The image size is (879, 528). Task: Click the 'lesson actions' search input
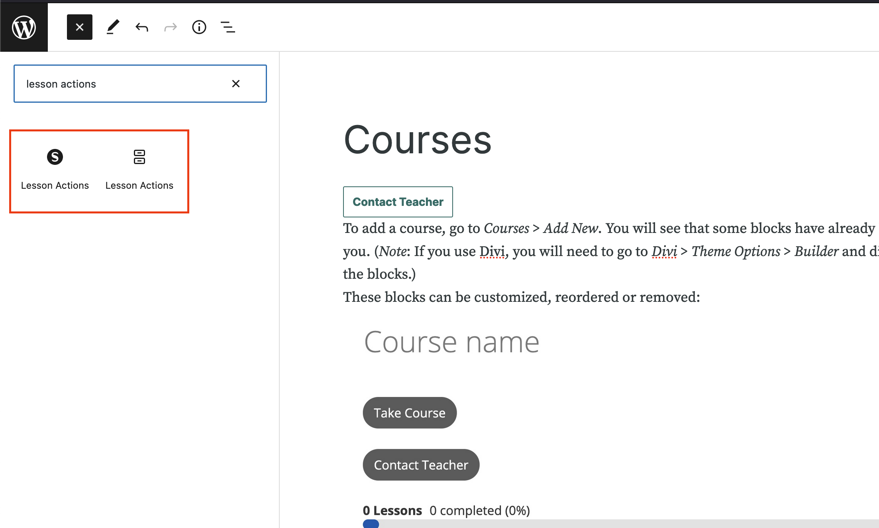point(120,84)
